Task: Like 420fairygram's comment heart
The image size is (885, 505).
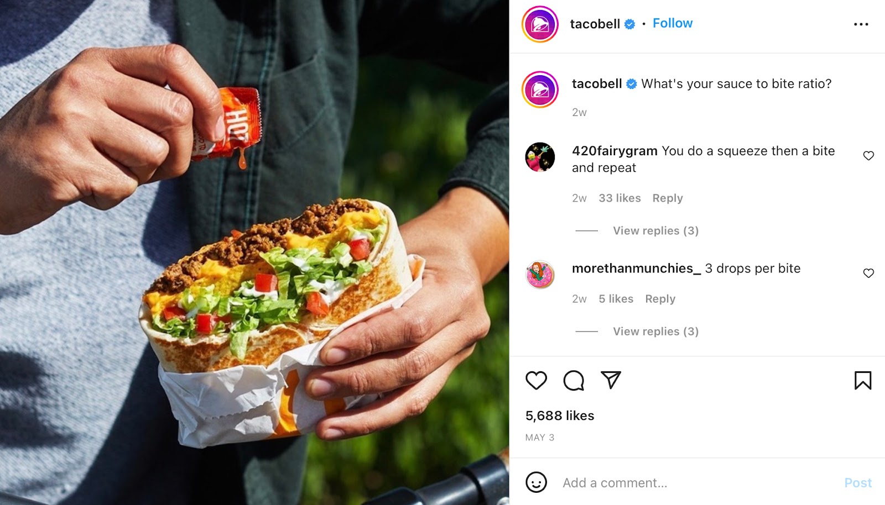Action: click(868, 156)
